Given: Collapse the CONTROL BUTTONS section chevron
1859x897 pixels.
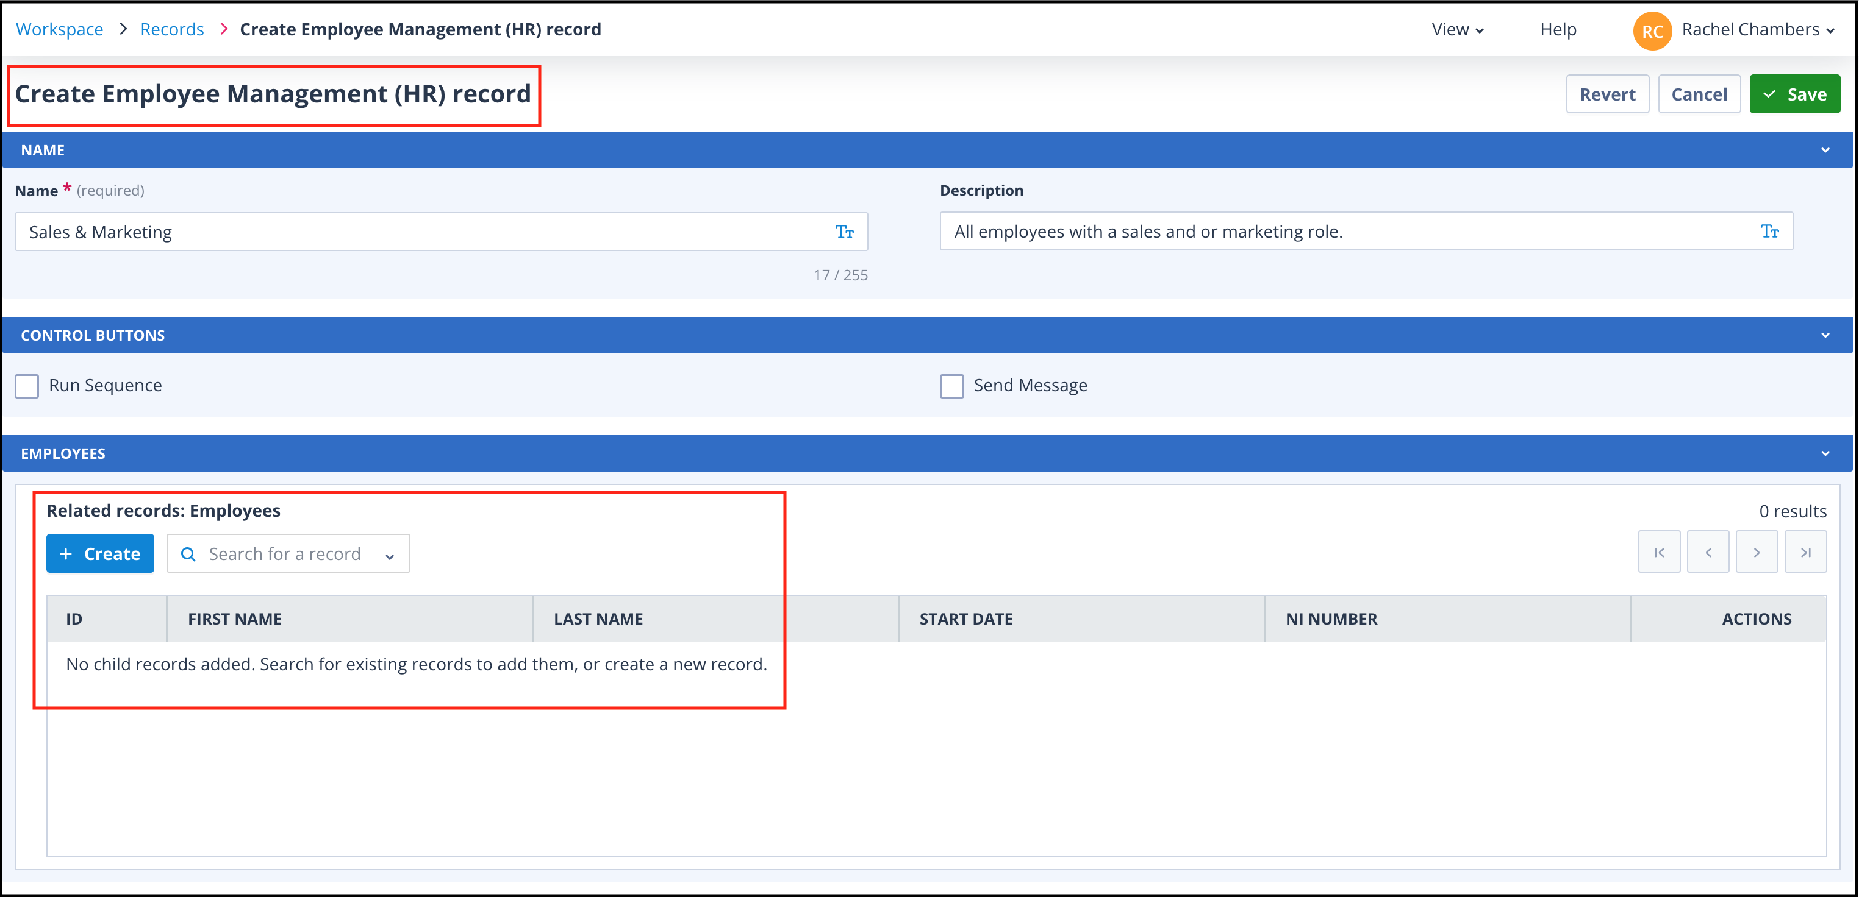Looking at the screenshot, I should [x=1825, y=335].
